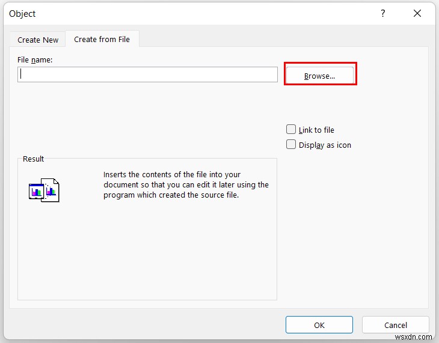The image size is (439, 343).
Task: Click the Result description paragraph text
Action: click(x=186, y=184)
